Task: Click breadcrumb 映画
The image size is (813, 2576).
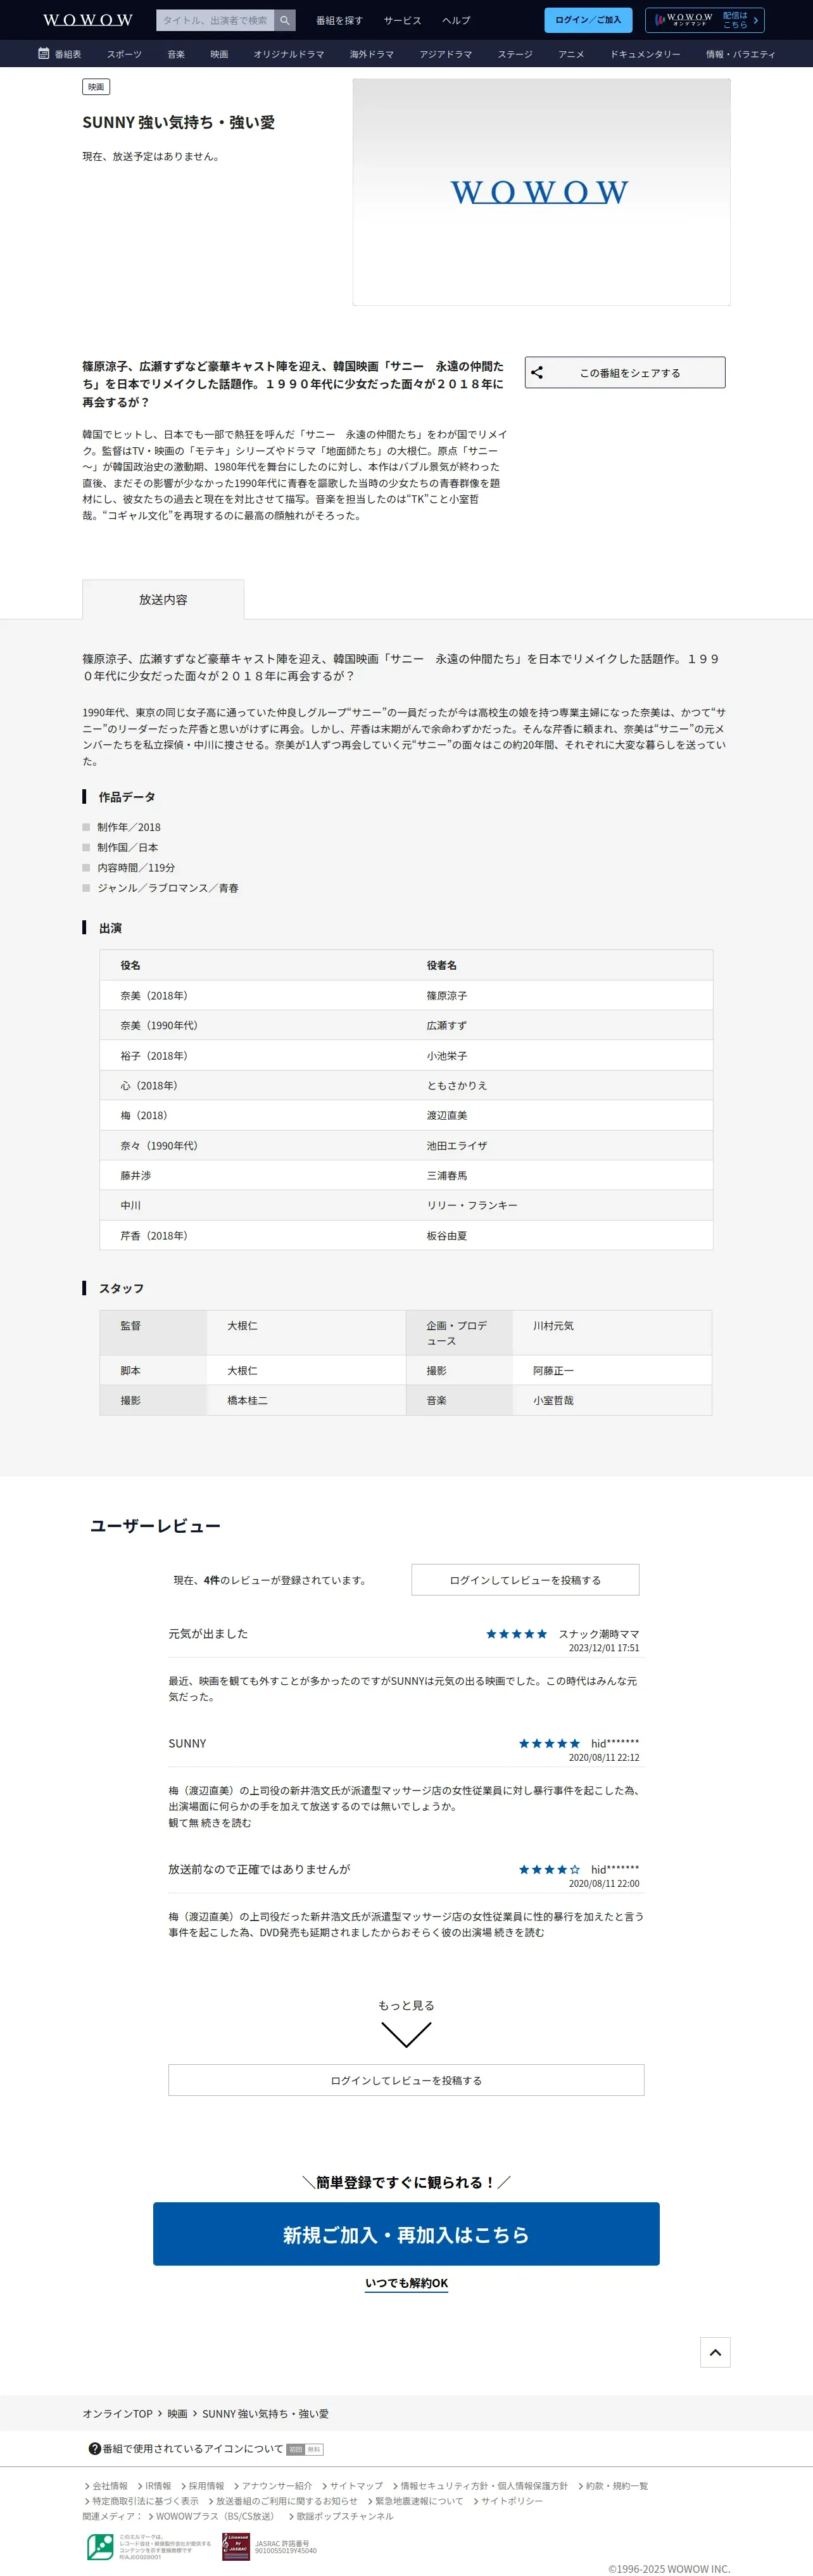Action: (x=177, y=2414)
